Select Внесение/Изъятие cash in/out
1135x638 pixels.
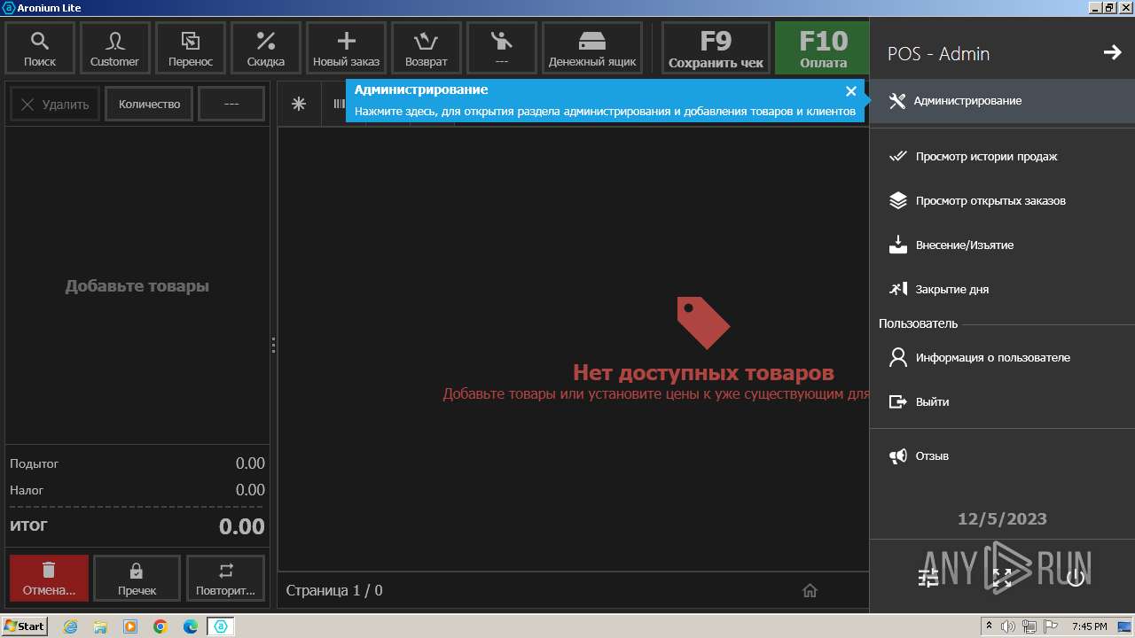coord(1002,245)
